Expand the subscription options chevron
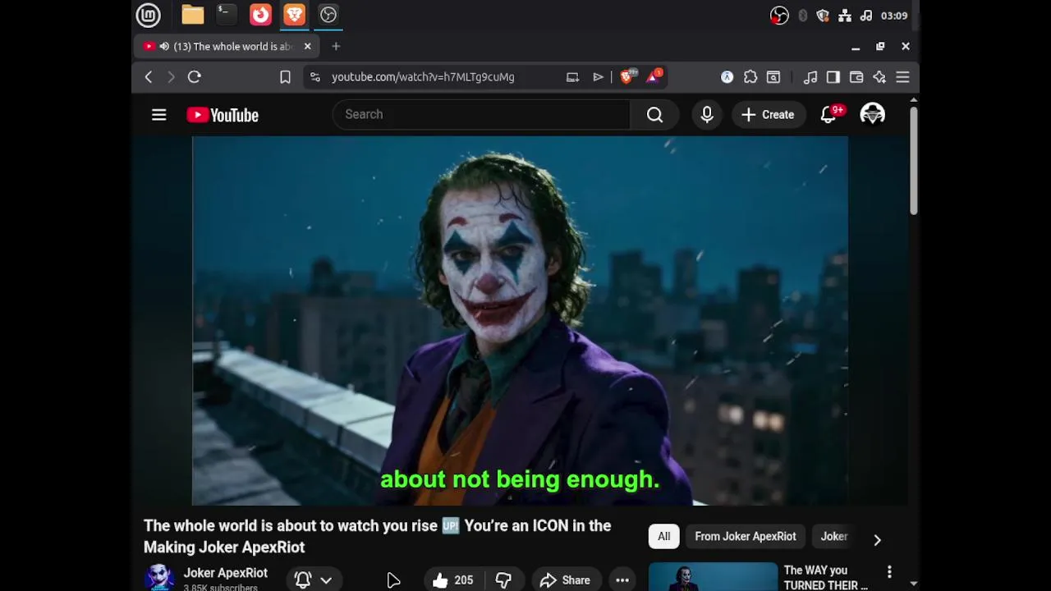Image resolution: width=1051 pixels, height=591 pixels. click(x=326, y=580)
